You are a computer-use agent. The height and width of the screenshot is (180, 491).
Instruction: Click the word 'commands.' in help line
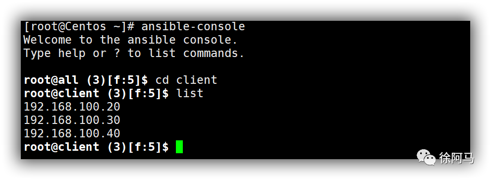(x=214, y=54)
